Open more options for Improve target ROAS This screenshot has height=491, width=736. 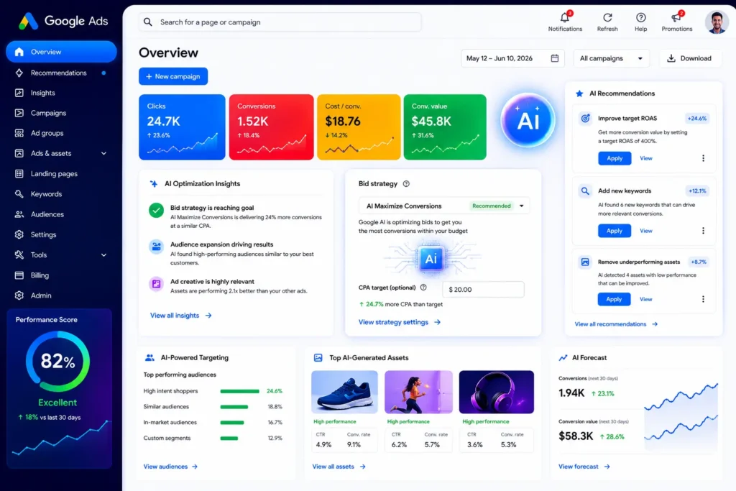coord(703,158)
